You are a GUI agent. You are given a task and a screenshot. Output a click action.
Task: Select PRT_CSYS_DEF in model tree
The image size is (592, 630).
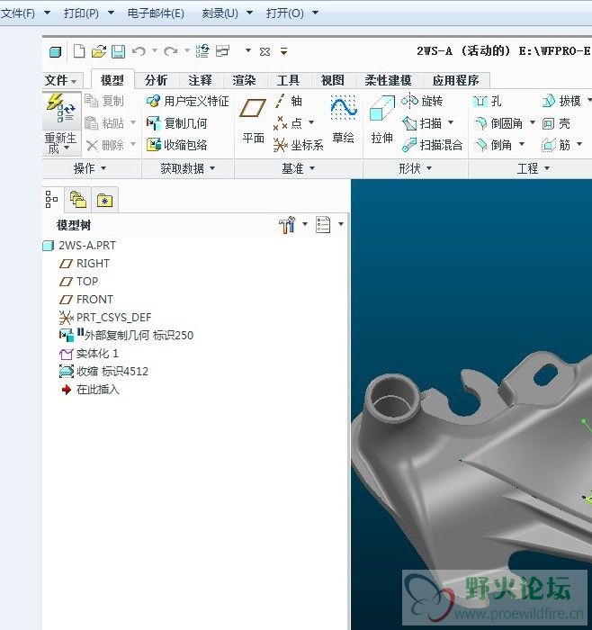pyautogui.click(x=105, y=318)
